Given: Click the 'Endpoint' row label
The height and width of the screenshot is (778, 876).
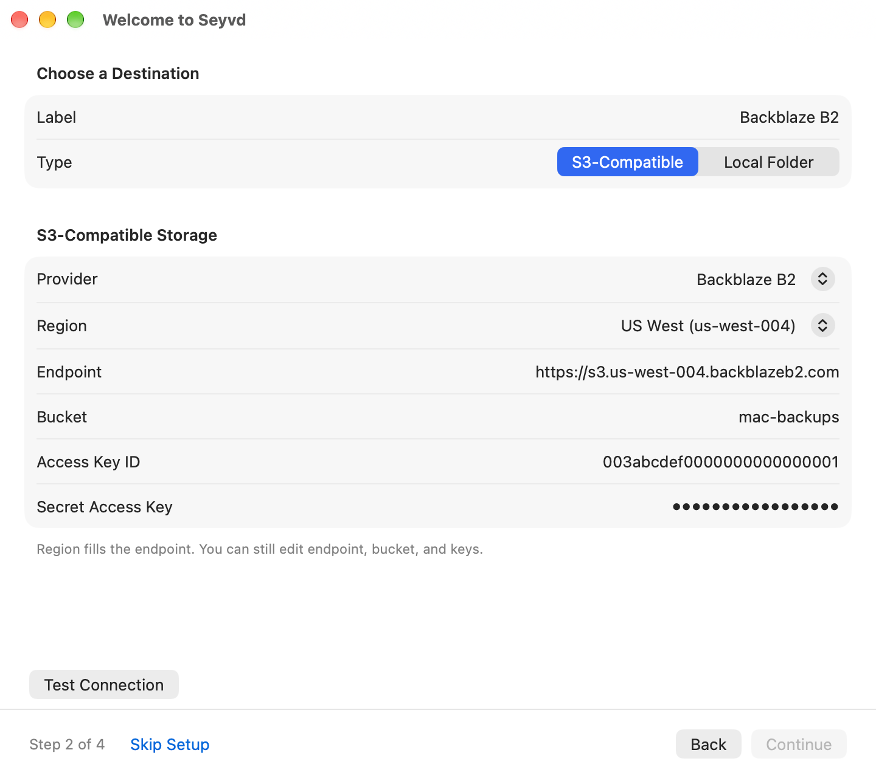Looking at the screenshot, I should click(x=69, y=372).
